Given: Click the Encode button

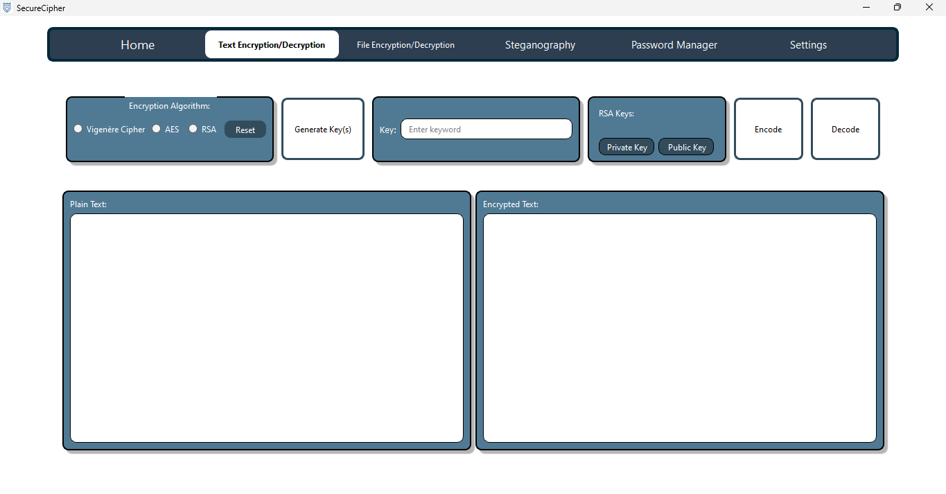Looking at the screenshot, I should (768, 129).
